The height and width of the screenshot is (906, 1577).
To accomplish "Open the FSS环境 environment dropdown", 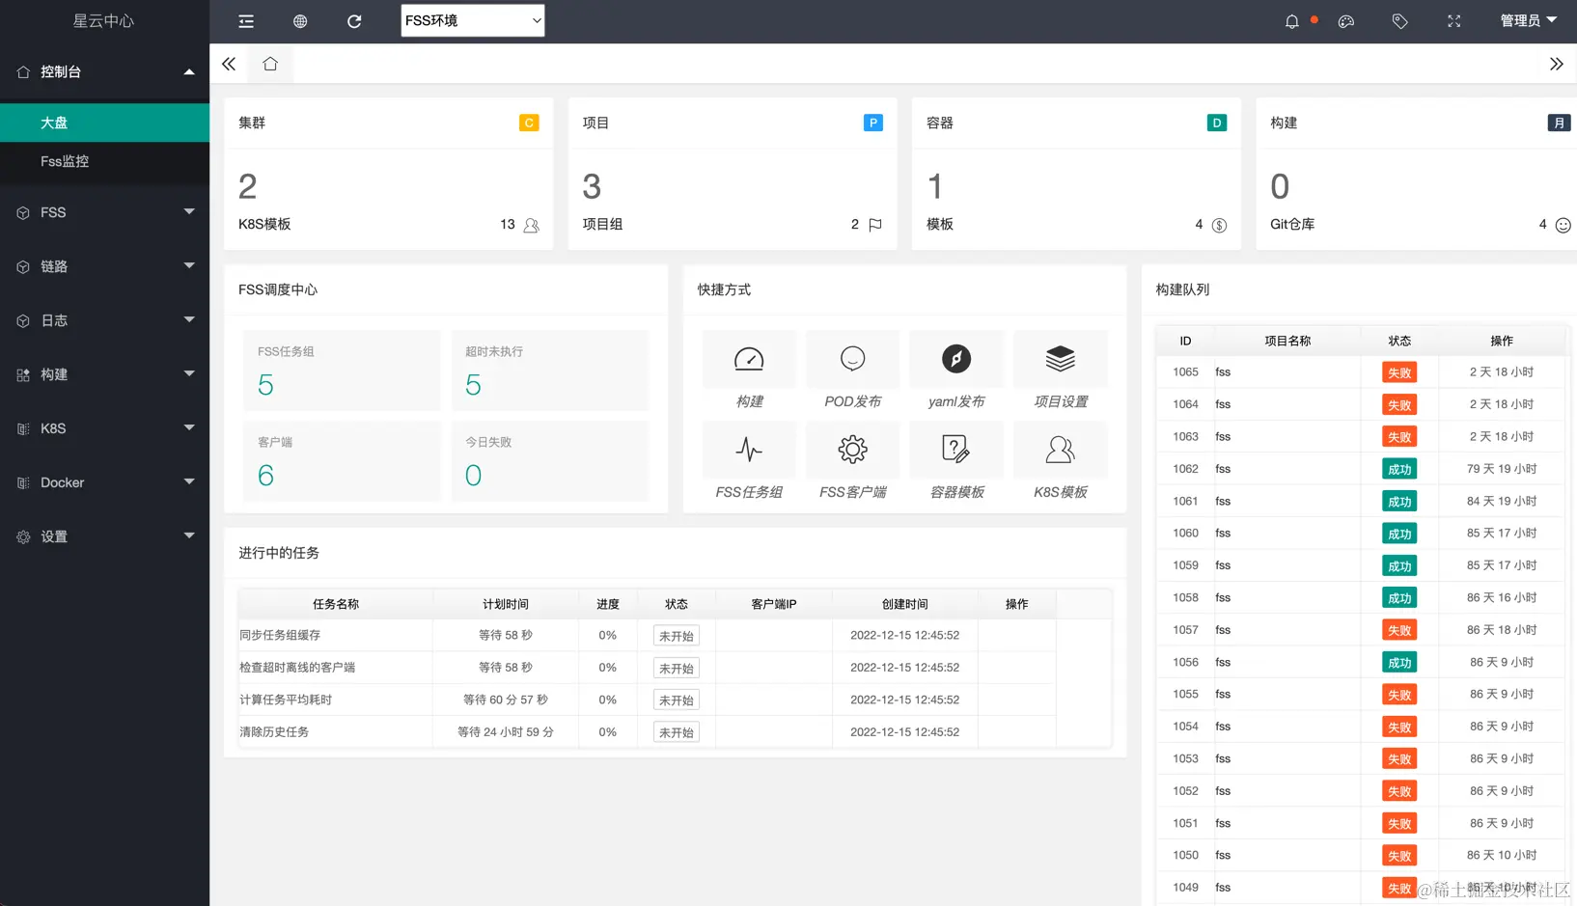I will click(473, 20).
